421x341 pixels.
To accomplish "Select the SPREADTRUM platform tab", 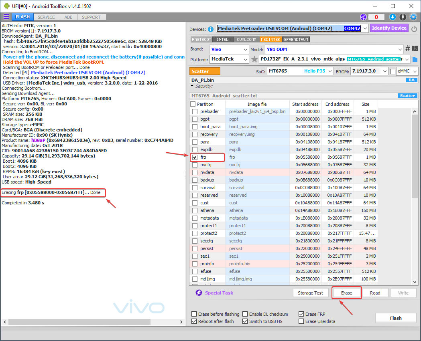I will point(296,39).
